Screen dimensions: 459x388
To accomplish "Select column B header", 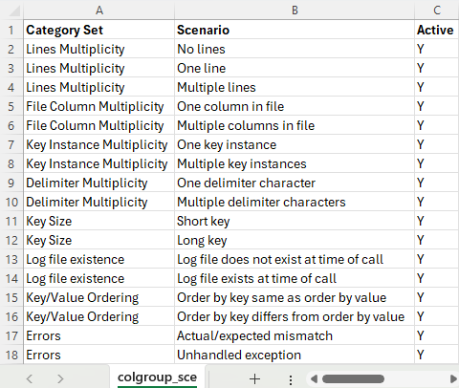I will [x=295, y=11].
